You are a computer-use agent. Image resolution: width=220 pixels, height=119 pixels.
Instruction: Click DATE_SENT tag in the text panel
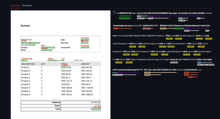[140, 18]
